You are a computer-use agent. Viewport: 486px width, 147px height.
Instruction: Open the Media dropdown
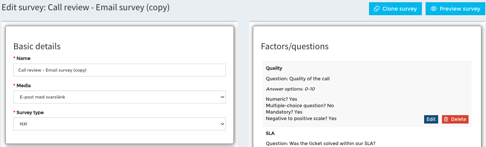(120, 97)
